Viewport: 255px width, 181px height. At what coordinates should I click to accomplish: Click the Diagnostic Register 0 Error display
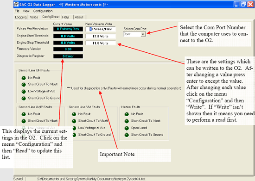pyautogui.click(x=68, y=56)
